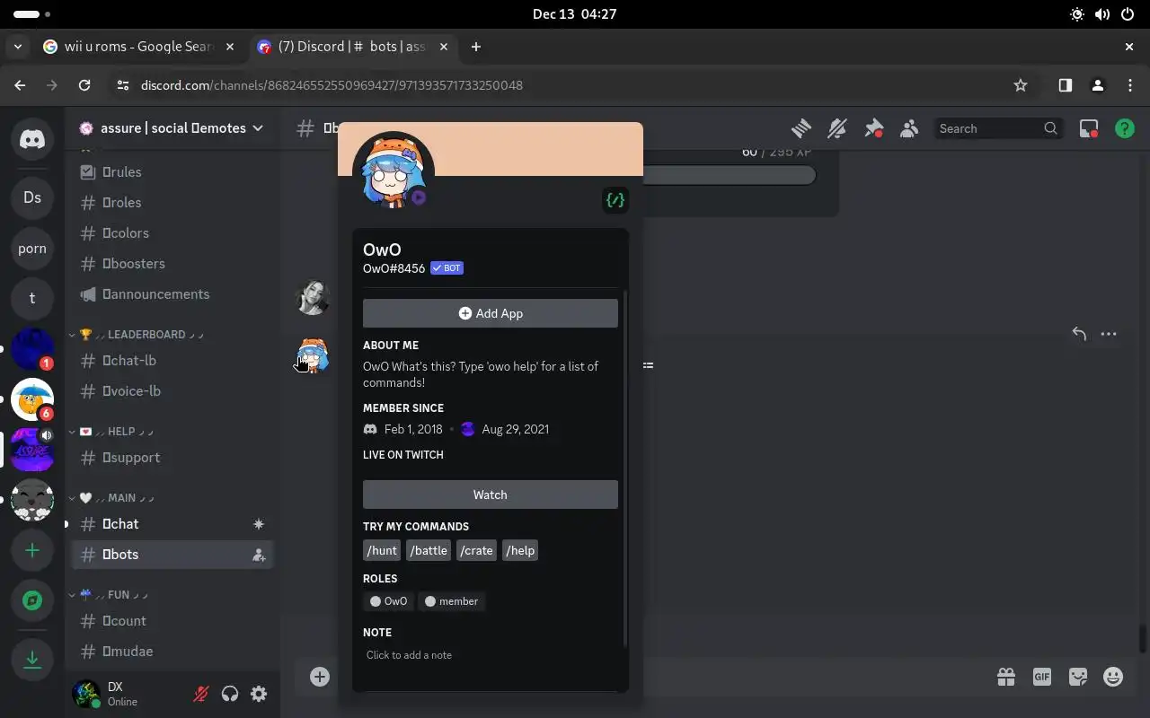
Task: Select the Discord bots browser tab
Action: click(351, 47)
